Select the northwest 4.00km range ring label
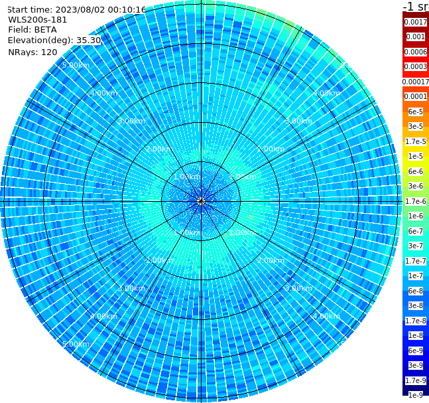Image resolution: width=429 pixels, height=403 pixels. click(x=103, y=93)
